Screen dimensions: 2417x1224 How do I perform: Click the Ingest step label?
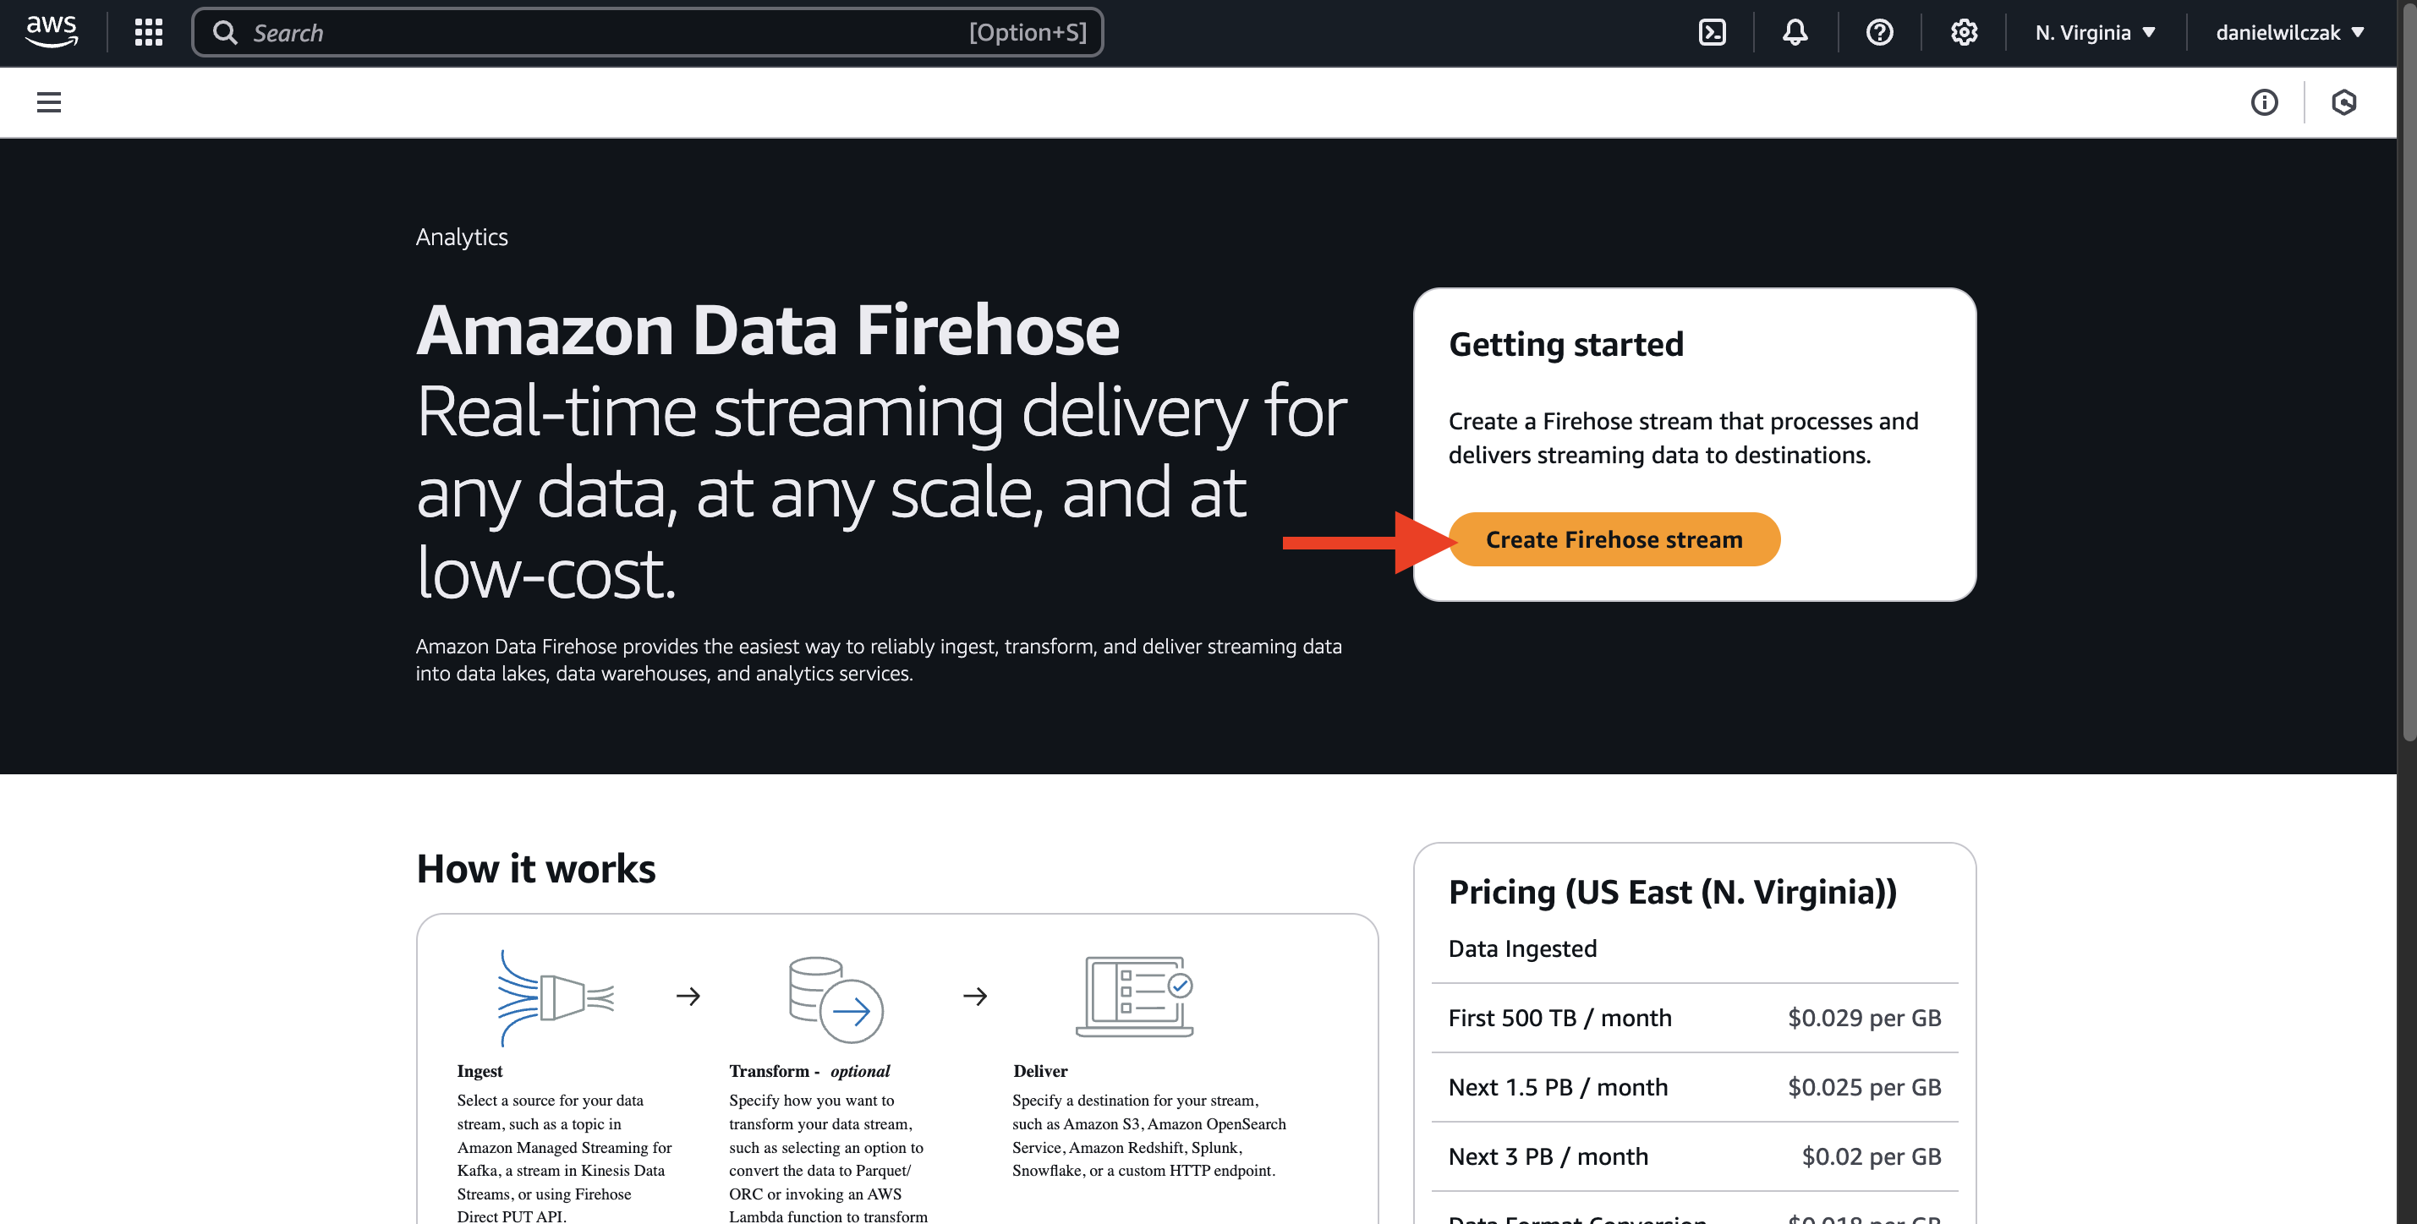click(480, 1071)
